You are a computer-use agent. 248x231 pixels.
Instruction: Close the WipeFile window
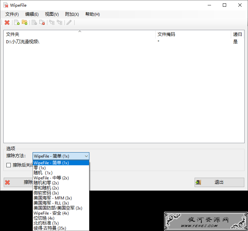point(240,5)
